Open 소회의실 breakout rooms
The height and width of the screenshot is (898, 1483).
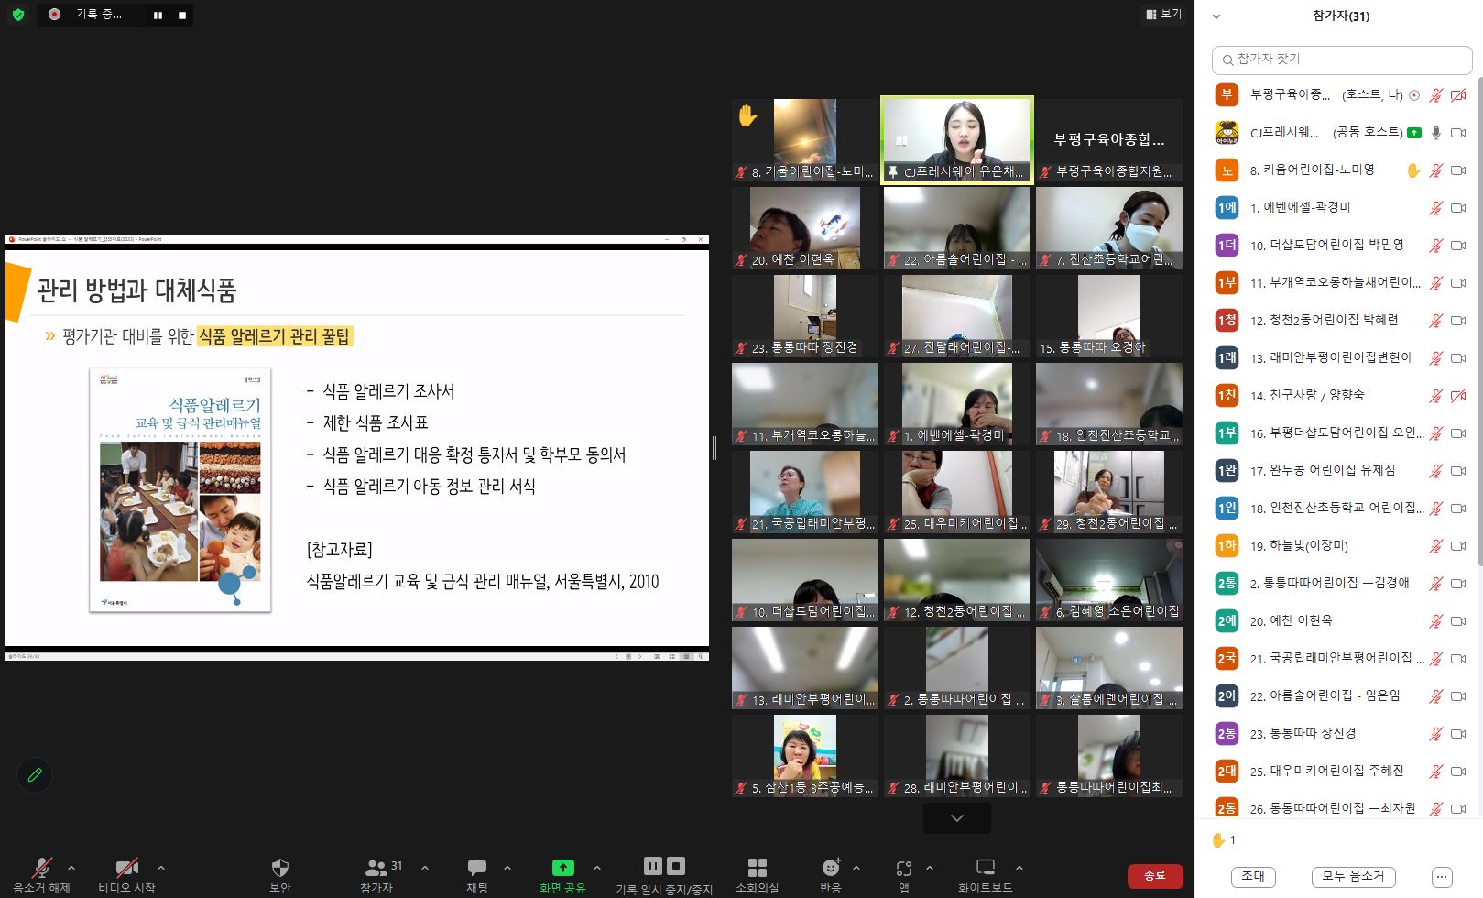tap(757, 875)
